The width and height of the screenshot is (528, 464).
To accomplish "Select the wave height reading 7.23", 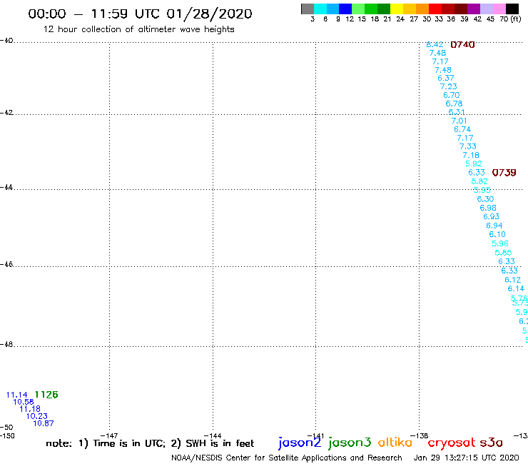I will pyautogui.click(x=449, y=86).
